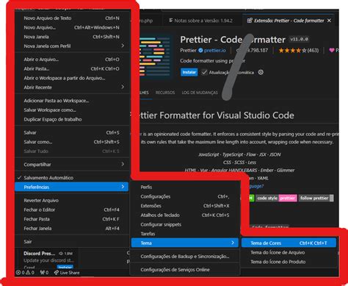Toggle Salvamento Automático checkmark item

[x=72, y=178]
